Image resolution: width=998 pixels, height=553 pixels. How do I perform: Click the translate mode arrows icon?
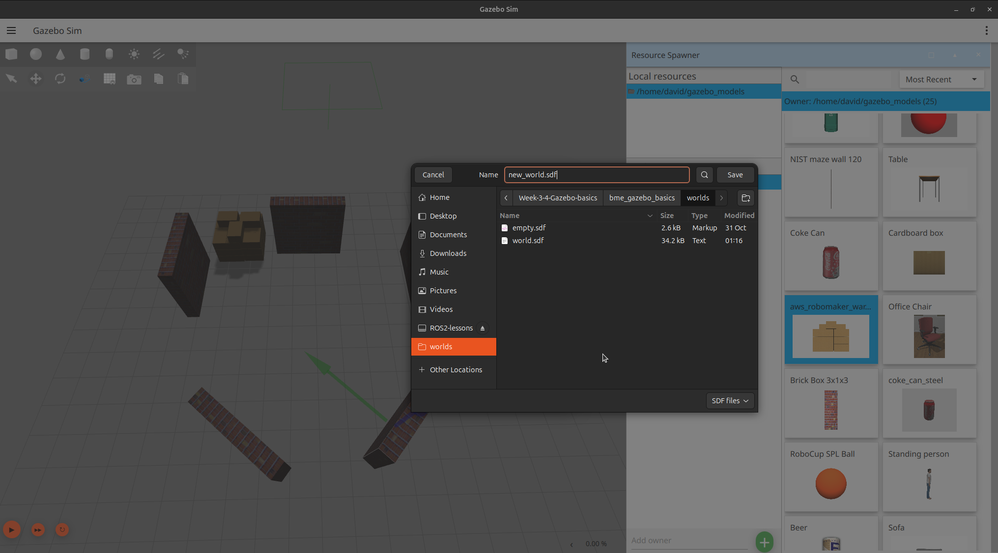(36, 79)
